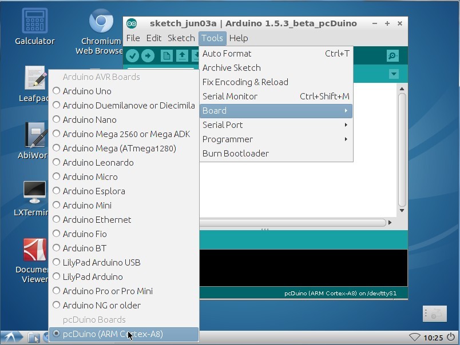This screenshot has width=460, height=345.
Task: Expand the Programmer submenu
Action: pyautogui.click(x=276, y=139)
